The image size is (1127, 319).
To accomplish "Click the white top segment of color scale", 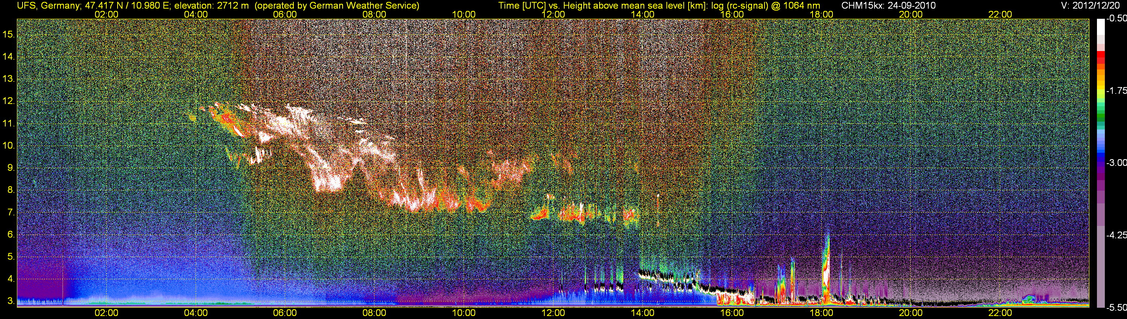I will pyautogui.click(x=1101, y=27).
